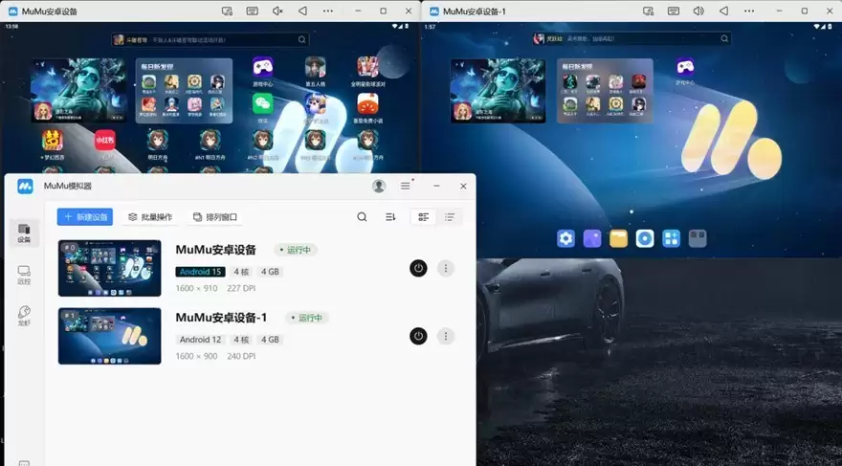Open keyboard mapping in MuMu安卓设备 window
The height and width of the screenshot is (466, 842).
[x=252, y=11]
